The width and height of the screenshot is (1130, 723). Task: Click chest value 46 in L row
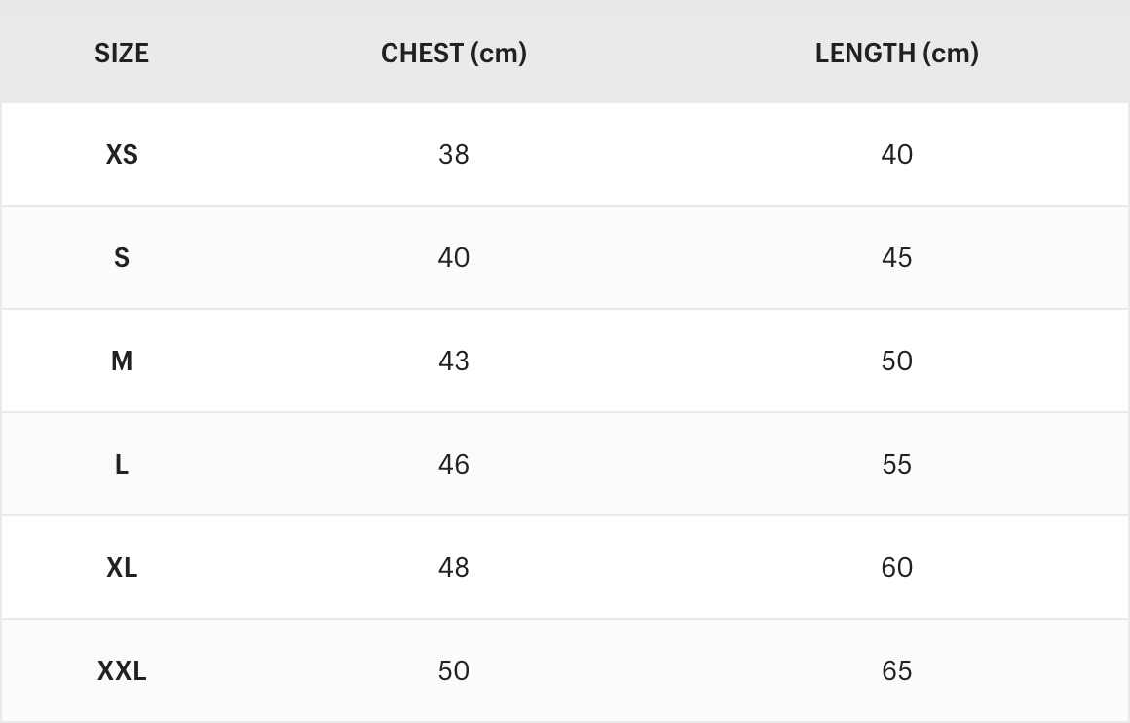point(454,465)
